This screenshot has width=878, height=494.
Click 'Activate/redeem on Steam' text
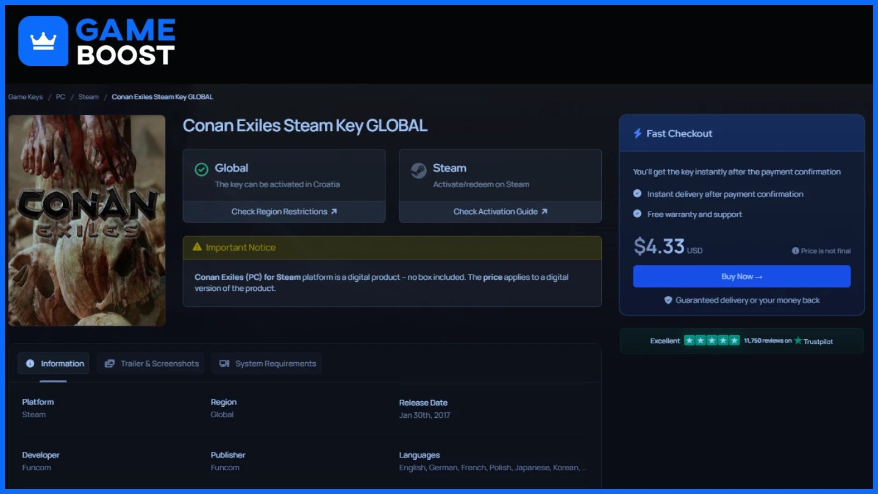[481, 184]
